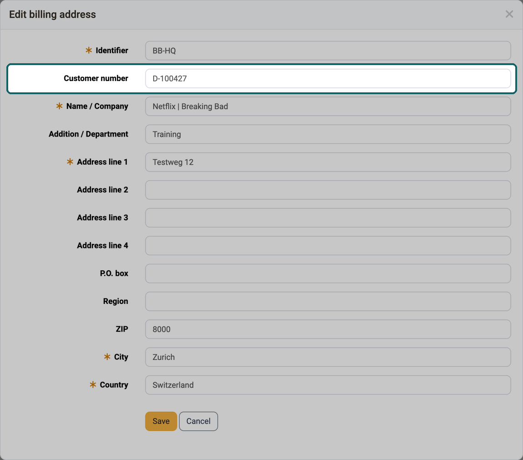Click the Country label
The height and width of the screenshot is (460, 523).
pyautogui.click(x=114, y=384)
